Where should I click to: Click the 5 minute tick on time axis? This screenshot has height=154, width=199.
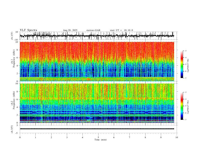tap(98, 137)
